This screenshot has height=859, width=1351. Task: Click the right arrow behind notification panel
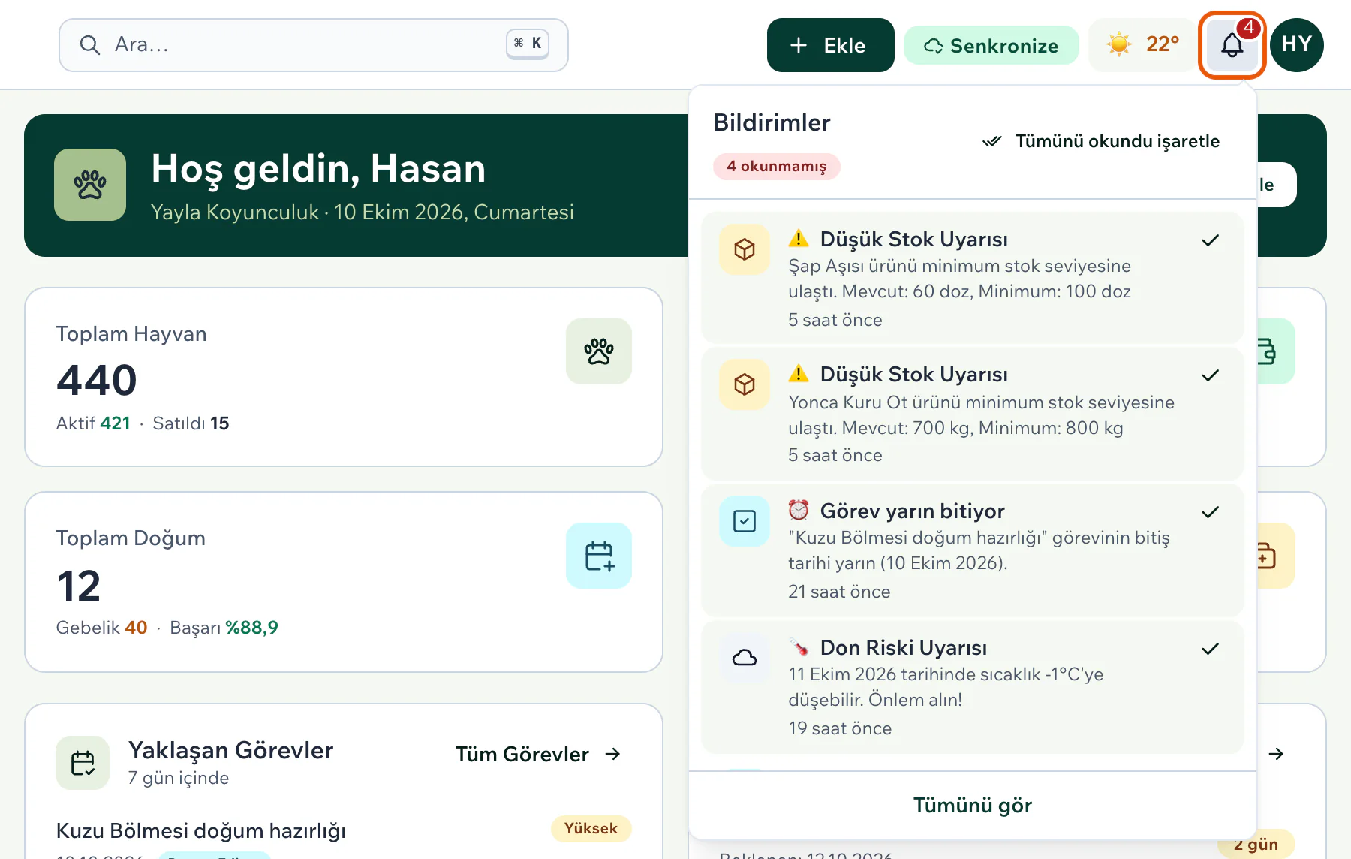1276,754
